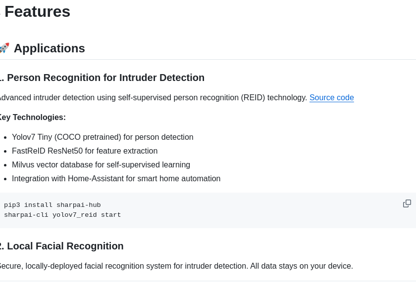Click the pip3 install sharpai-hub line
This screenshot has width=416, height=282.
[x=52, y=205]
